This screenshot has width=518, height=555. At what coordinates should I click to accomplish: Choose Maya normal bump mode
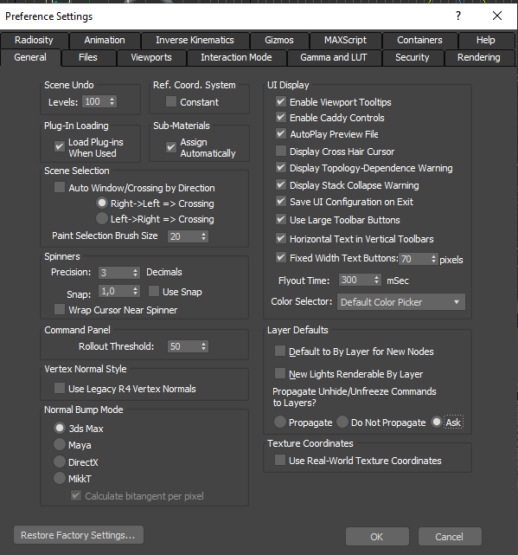60,444
